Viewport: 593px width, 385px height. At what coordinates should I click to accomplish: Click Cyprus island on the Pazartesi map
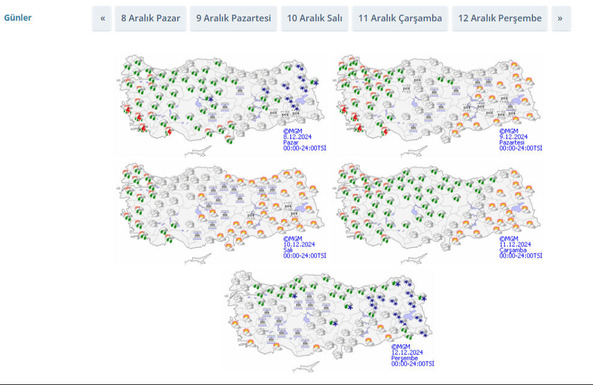(414, 151)
